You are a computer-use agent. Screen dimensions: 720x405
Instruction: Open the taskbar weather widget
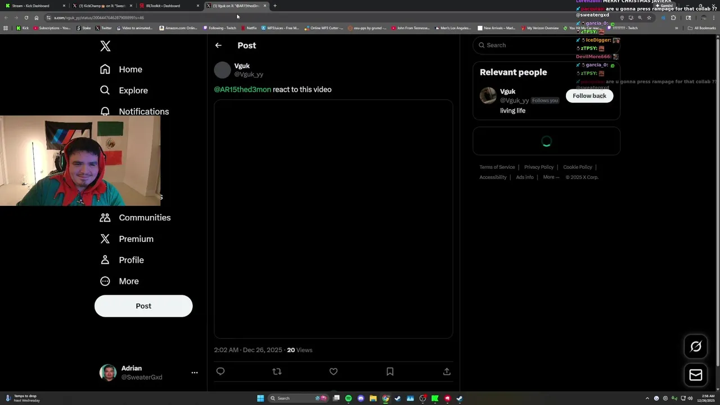pyautogui.click(x=22, y=398)
